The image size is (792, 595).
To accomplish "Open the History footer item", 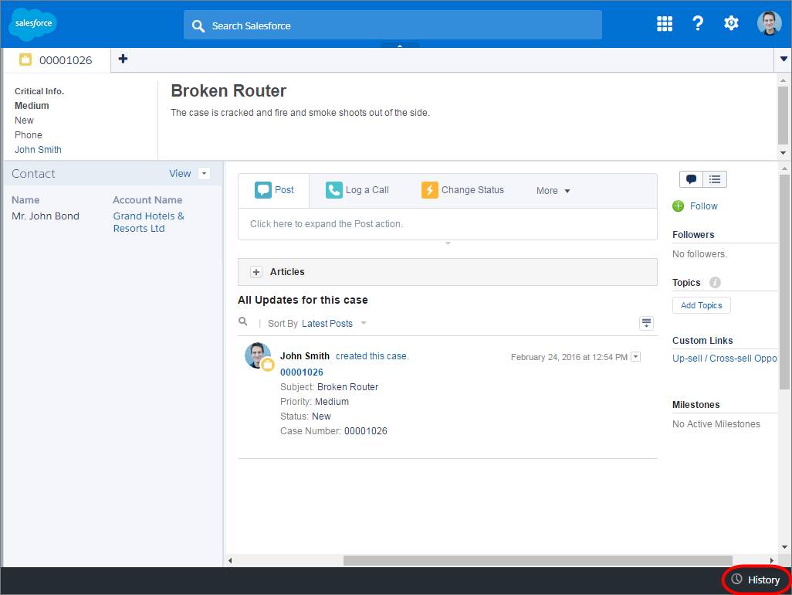I will [756, 580].
